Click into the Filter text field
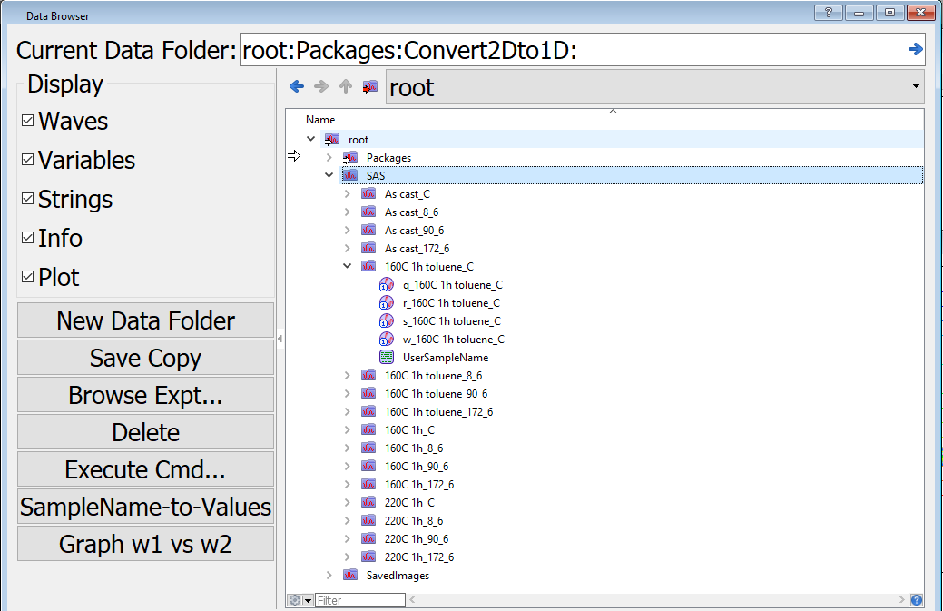Viewport: 943px width, 611px height. [x=359, y=600]
